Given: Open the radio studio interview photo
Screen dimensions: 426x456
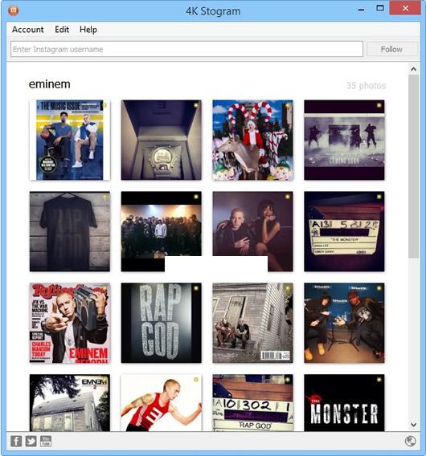Looking at the screenshot, I should click(344, 323).
